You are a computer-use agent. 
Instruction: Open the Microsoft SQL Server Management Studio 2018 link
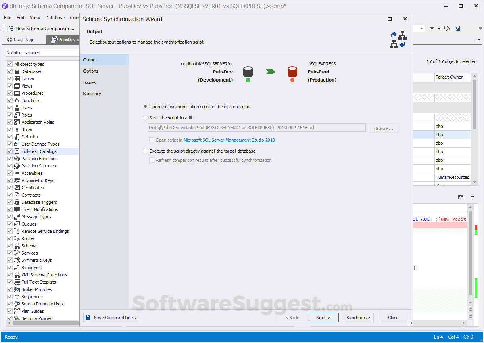(x=229, y=140)
